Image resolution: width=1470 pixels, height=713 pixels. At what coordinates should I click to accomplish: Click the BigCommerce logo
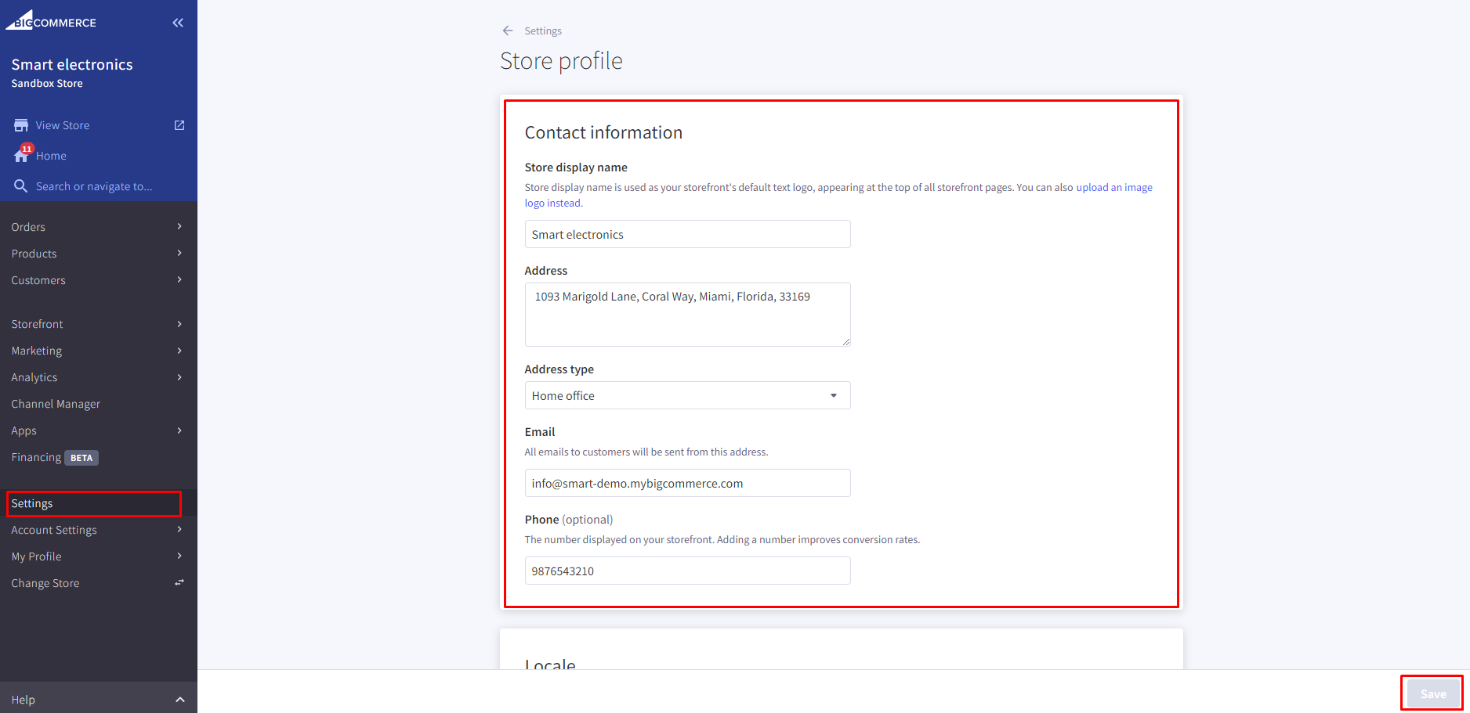(51, 21)
